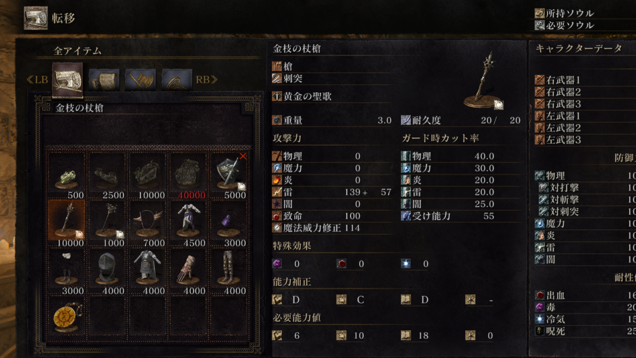Select the helmet armor priced 4000

click(x=107, y=270)
